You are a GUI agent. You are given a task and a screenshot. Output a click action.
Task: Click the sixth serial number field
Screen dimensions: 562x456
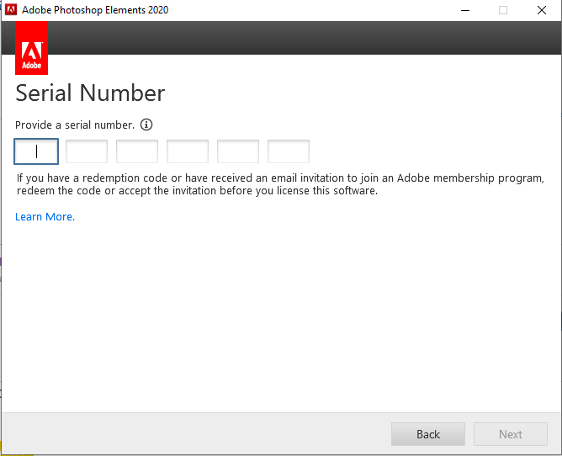tap(289, 151)
